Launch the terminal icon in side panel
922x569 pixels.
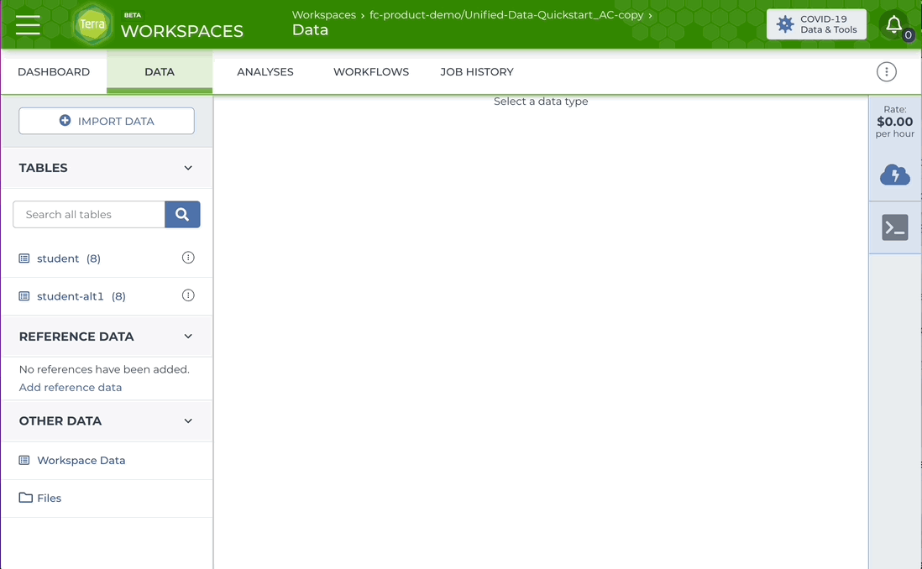coord(895,227)
